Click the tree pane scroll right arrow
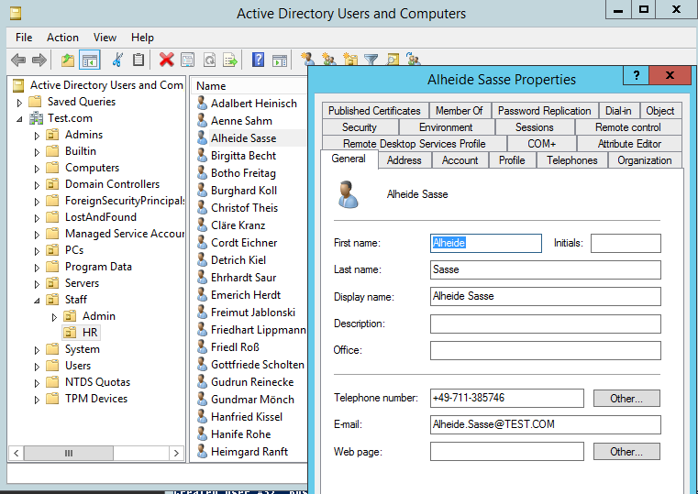This screenshot has height=494, width=698. click(x=176, y=453)
